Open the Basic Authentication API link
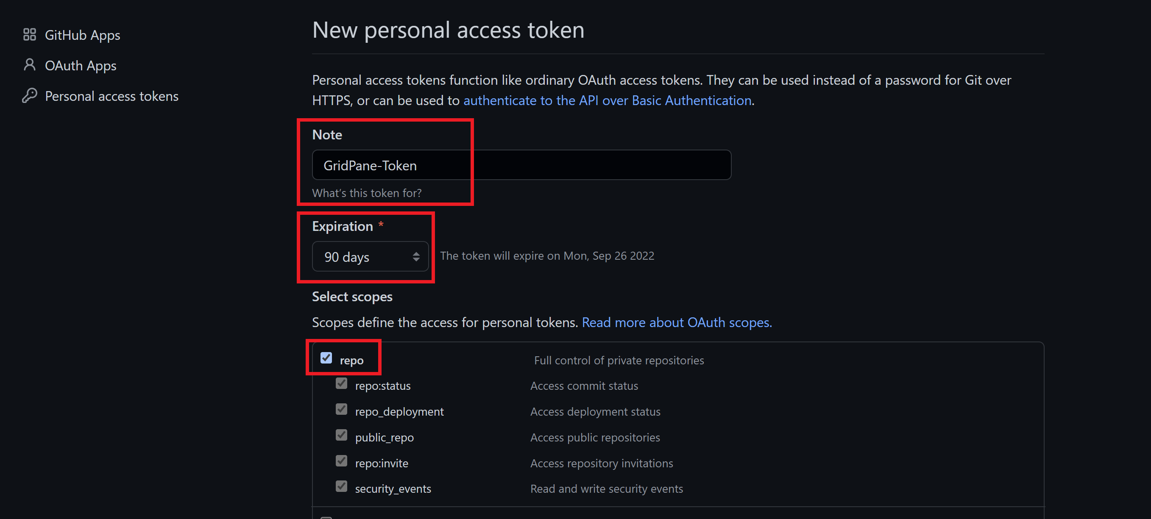The width and height of the screenshot is (1151, 519). tap(607, 100)
